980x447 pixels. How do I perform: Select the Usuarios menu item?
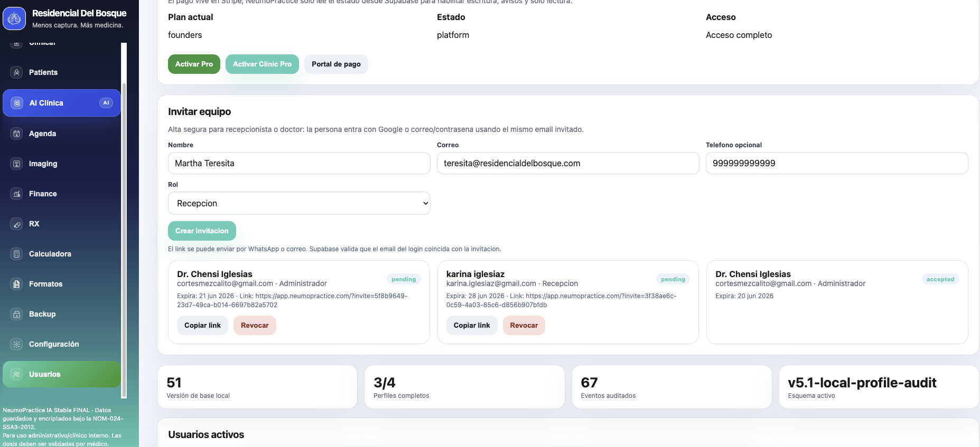pyautogui.click(x=62, y=374)
